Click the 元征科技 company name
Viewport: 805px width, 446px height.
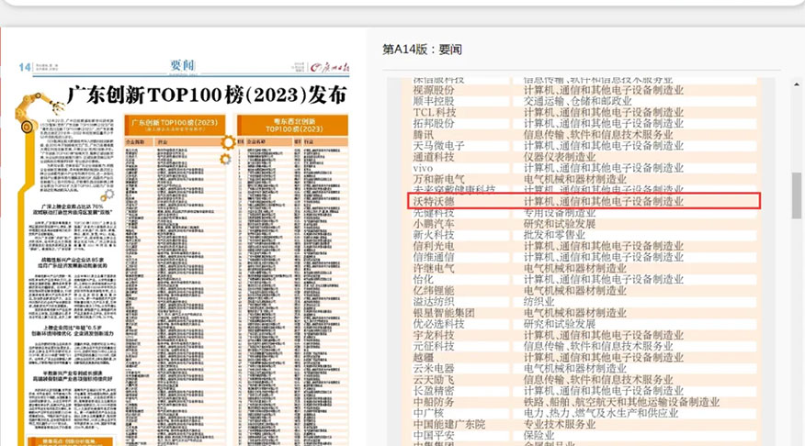434,346
